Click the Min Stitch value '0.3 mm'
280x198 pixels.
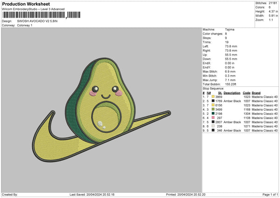pyautogui.click(x=230, y=76)
